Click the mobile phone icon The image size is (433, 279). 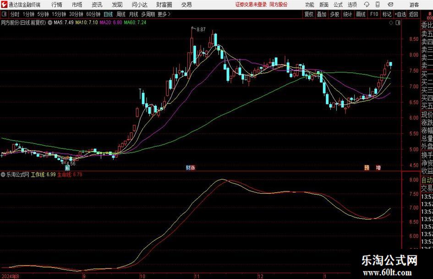pos(378,5)
